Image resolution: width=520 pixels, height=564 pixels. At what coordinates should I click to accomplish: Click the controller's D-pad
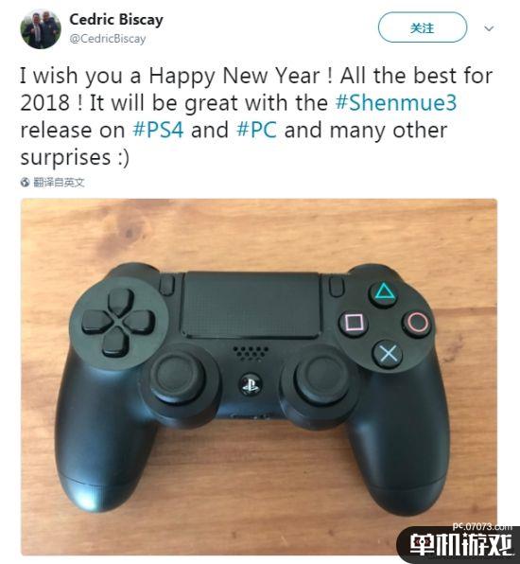coord(118,322)
